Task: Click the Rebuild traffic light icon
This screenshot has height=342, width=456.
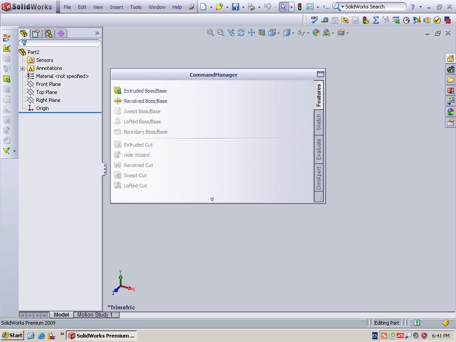Action: [300, 7]
